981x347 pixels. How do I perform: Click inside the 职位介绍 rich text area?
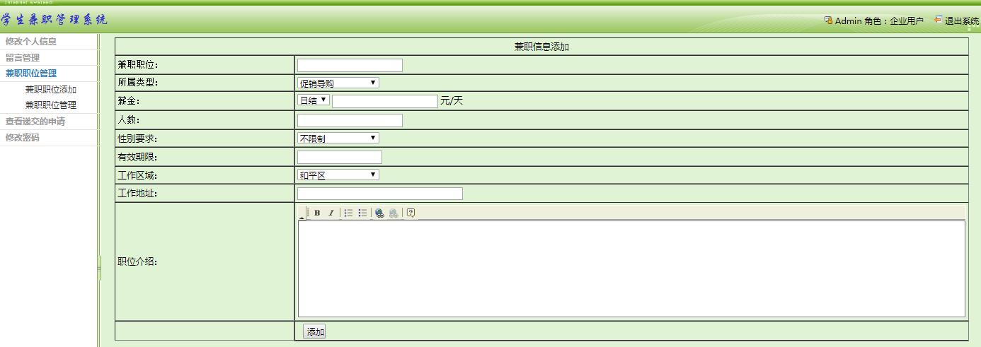pyautogui.click(x=631, y=269)
